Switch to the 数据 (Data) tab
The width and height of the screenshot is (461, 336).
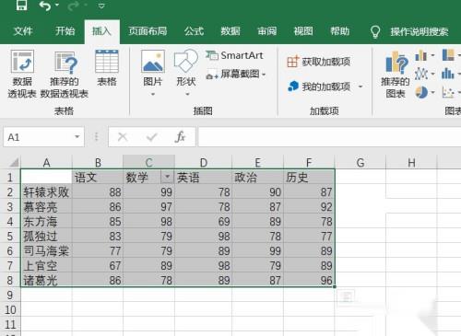(230, 31)
